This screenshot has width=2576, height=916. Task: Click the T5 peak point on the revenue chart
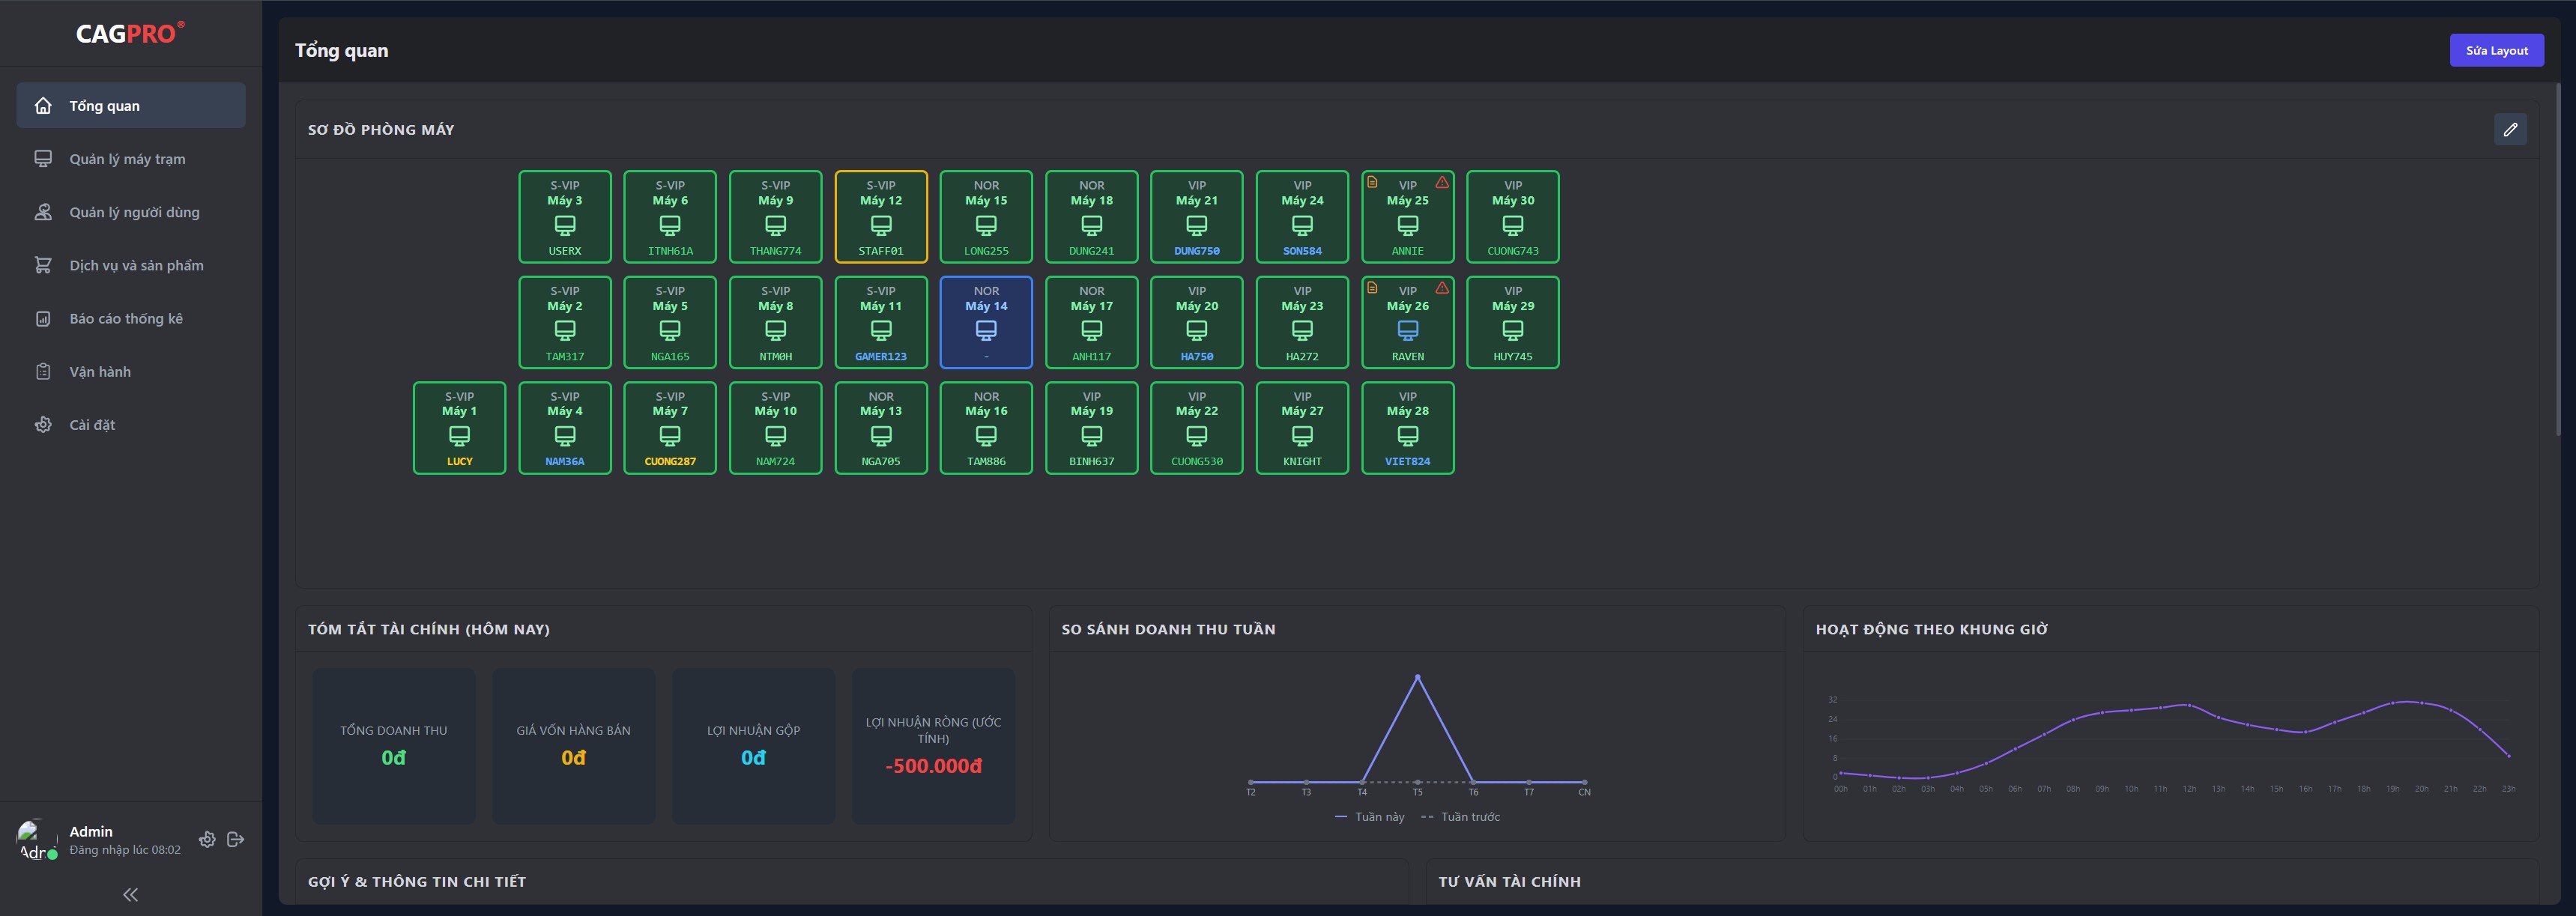click(x=1417, y=677)
